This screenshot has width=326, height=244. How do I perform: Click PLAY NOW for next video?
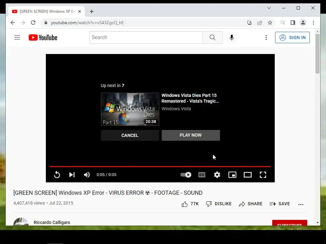(191, 135)
